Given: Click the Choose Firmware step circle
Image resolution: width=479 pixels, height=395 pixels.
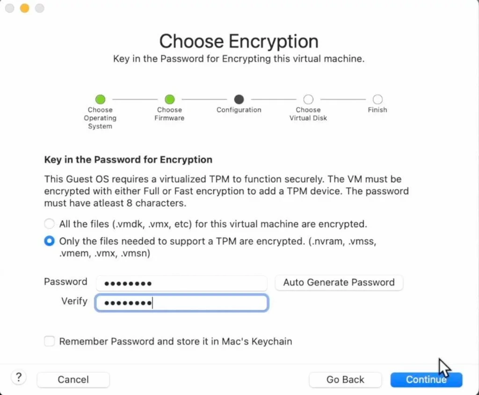Looking at the screenshot, I should coord(169,99).
